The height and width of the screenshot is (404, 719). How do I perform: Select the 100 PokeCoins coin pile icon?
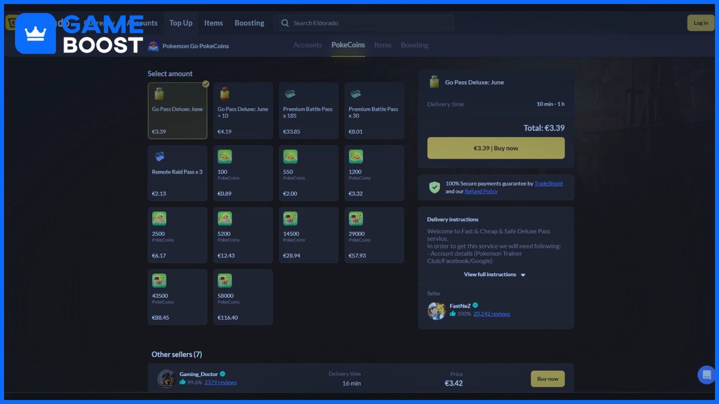(x=225, y=157)
